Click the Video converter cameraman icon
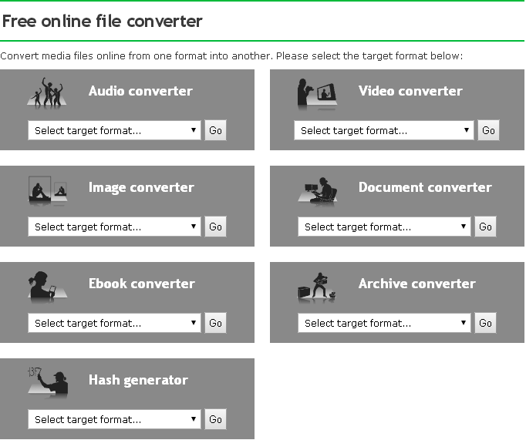 click(x=317, y=94)
